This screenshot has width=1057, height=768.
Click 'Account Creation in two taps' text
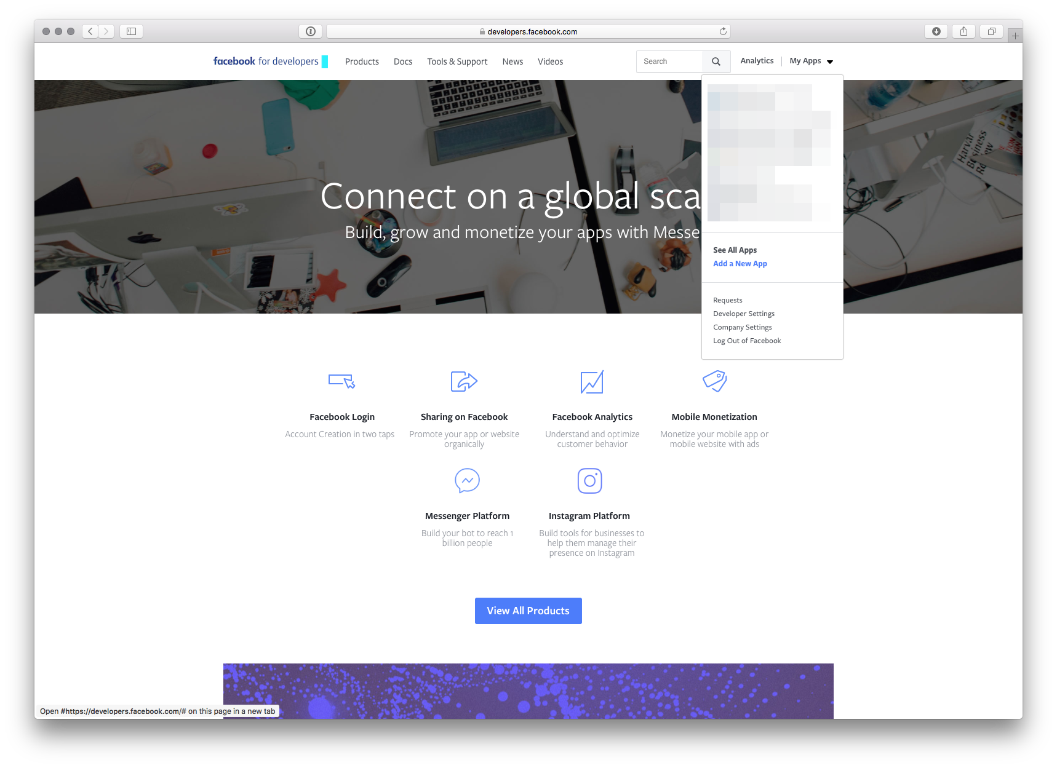340,434
